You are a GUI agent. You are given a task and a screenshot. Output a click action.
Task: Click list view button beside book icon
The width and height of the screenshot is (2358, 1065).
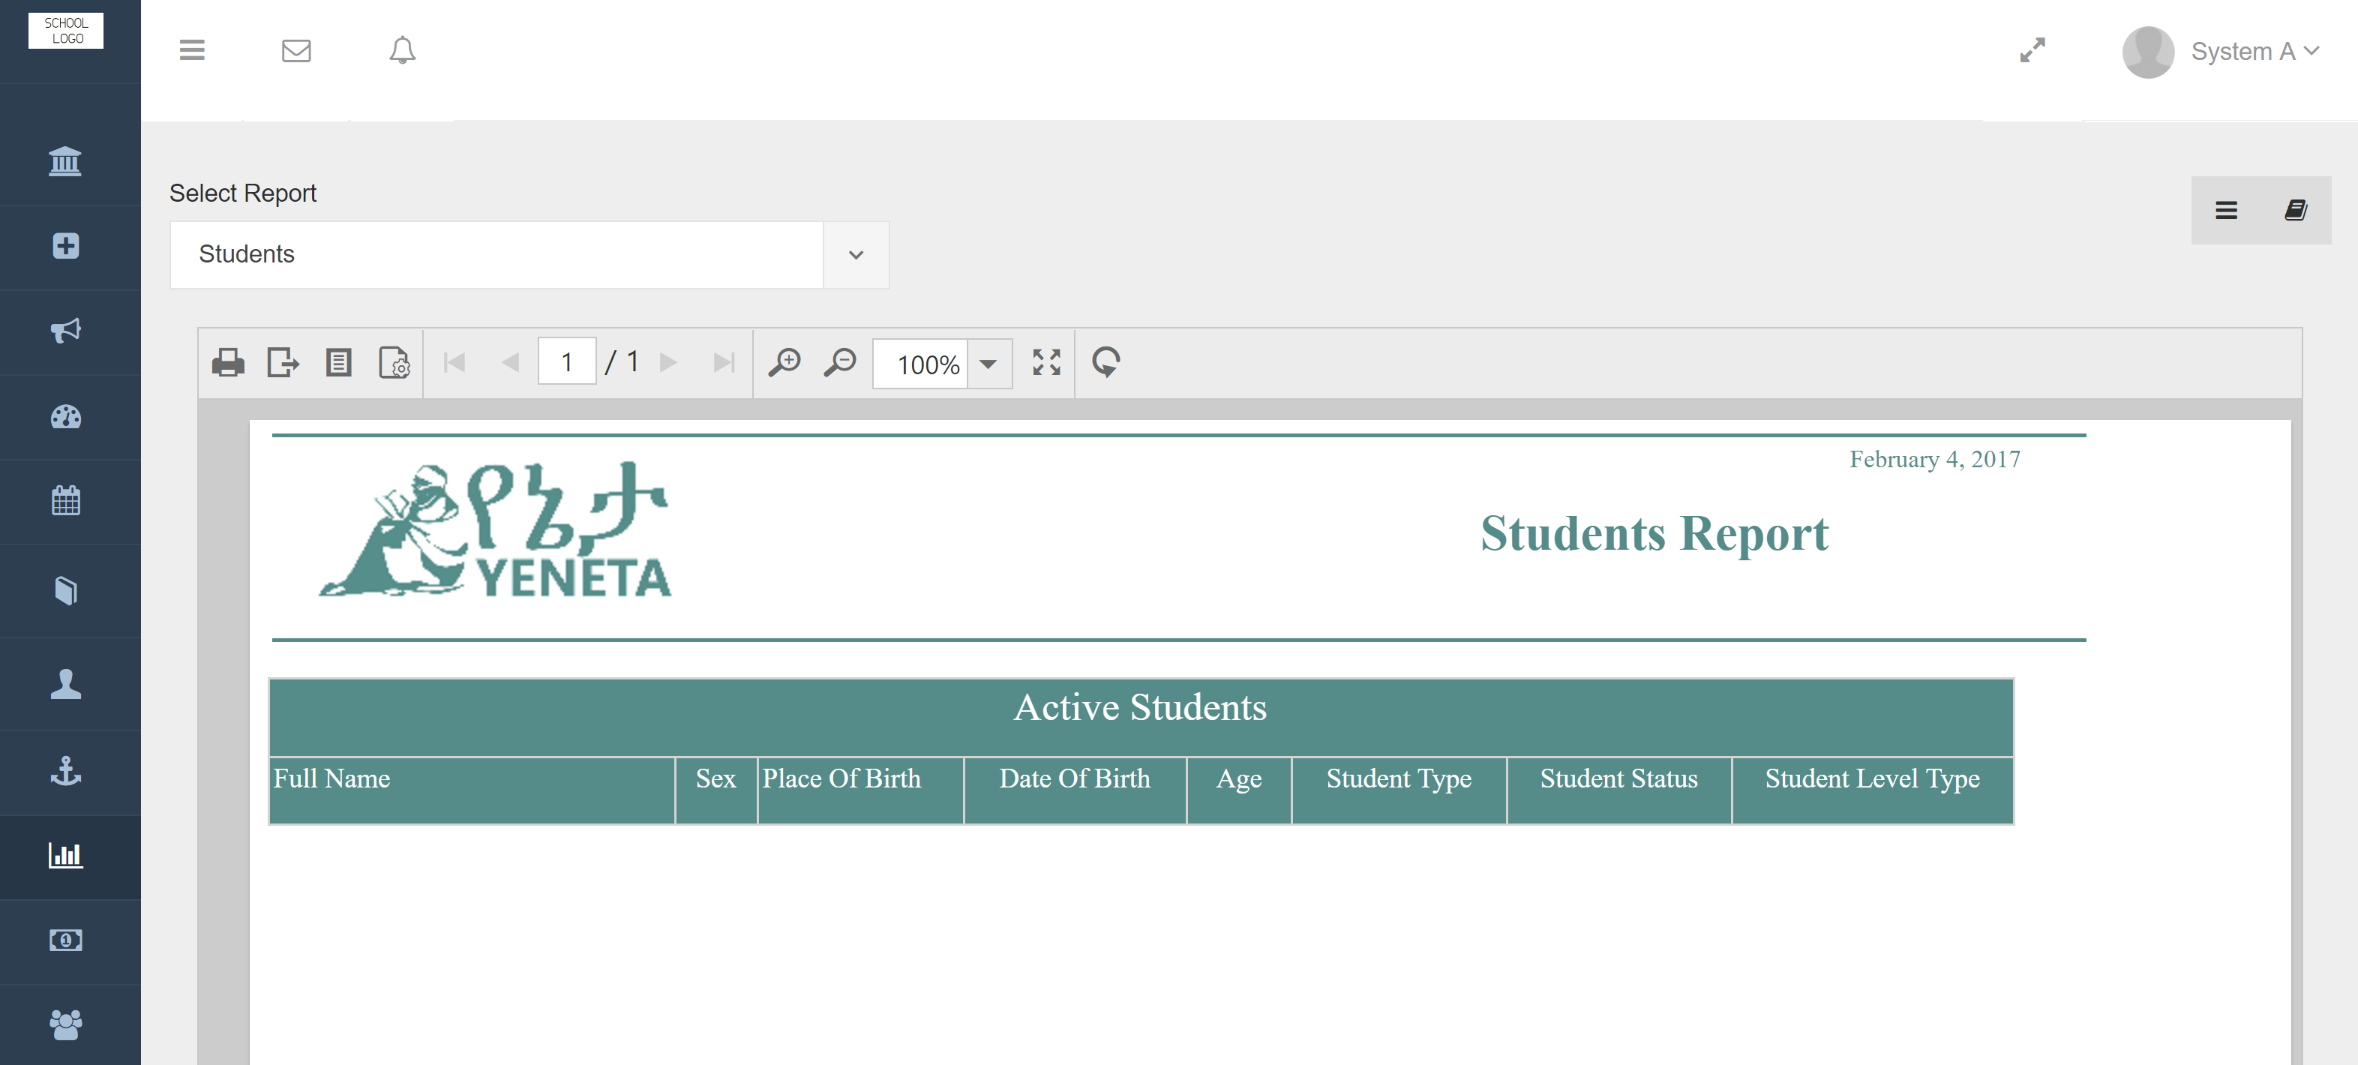[2226, 211]
